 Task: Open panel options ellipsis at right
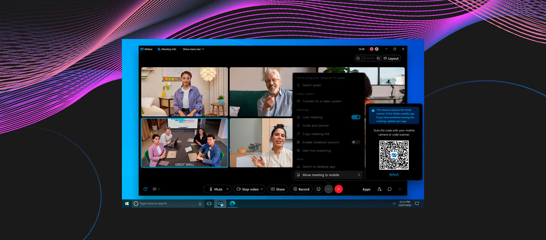(x=399, y=189)
